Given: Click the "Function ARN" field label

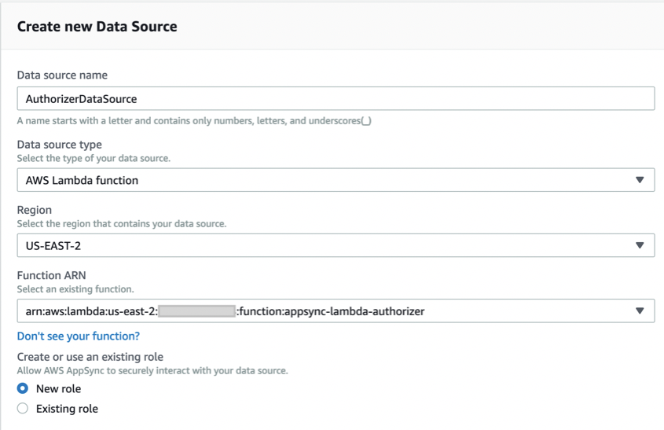Looking at the screenshot, I should (51, 275).
